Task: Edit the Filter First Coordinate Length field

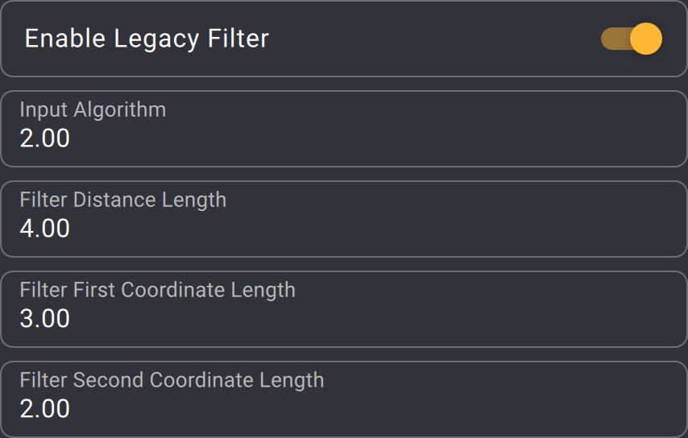Action: [343, 309]
